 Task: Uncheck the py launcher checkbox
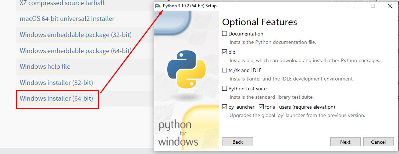[x=225, y=107]
